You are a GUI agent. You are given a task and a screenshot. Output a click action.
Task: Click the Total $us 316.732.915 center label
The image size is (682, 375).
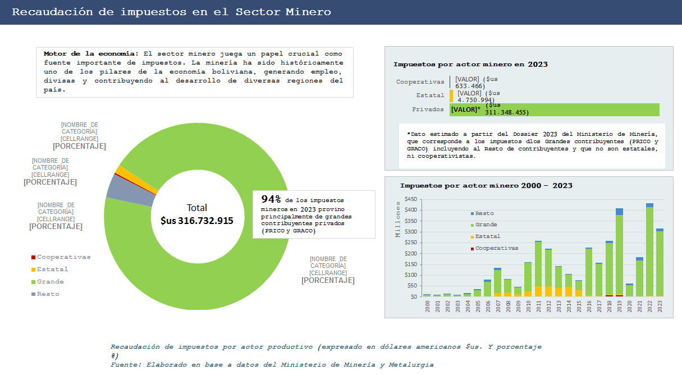[196, 214]
